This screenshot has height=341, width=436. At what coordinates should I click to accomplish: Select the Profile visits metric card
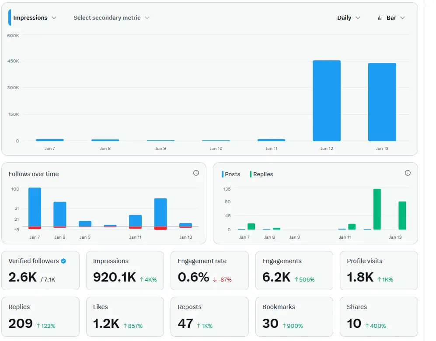click(379, 271)
